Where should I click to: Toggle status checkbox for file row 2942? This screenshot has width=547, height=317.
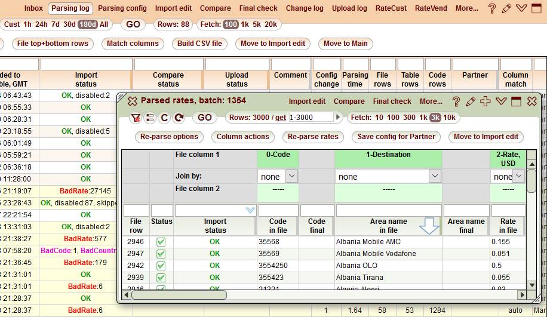click(161, 266)
